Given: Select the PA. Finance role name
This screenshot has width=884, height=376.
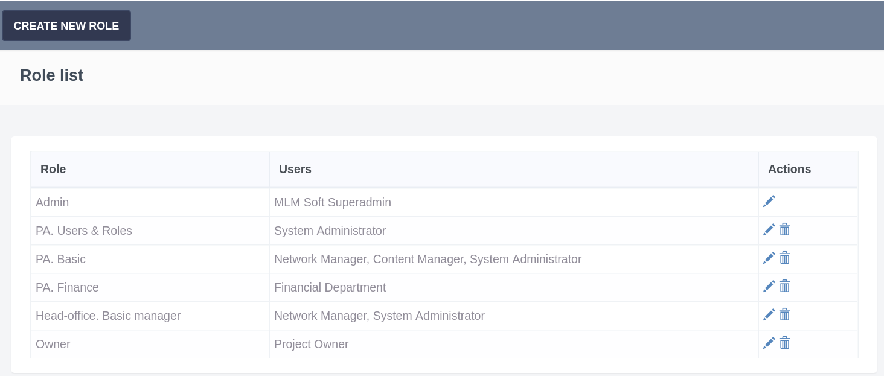Looking at the screenshot, I should tap(67, 288).
